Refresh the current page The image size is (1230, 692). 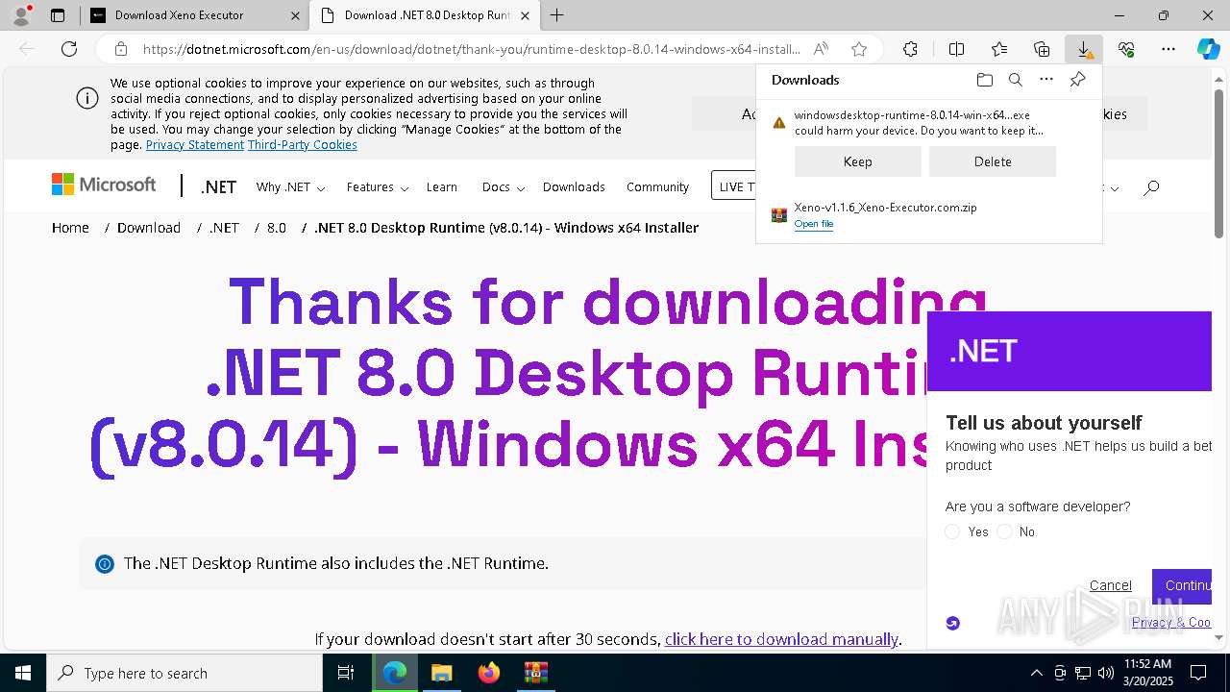(69, 49)
